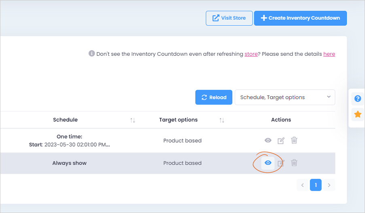
Task: Click the info icon beside the notice
Action: click(x=91, y=53)
